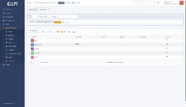Expand the Assets sidebar menu
Viewport: 186px width, 107px height.
(12, 13)
